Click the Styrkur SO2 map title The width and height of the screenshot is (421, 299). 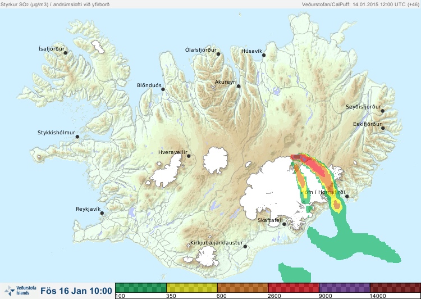click(55, 4)
